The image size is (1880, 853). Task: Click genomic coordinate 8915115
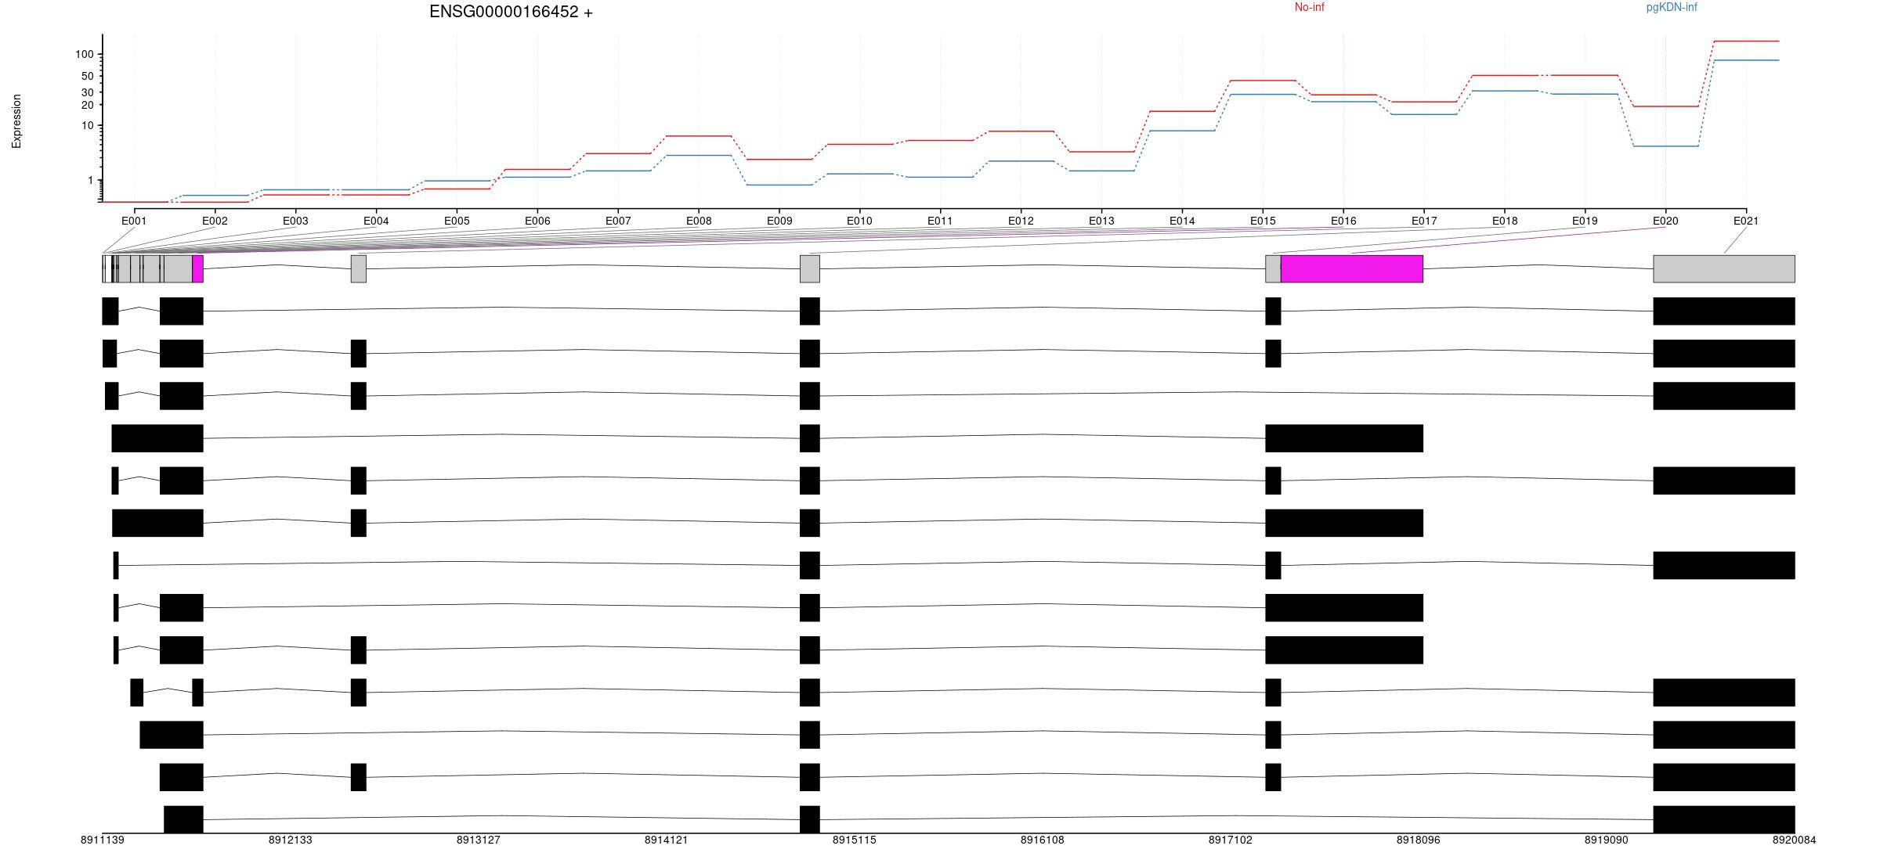tap(855, 840)
